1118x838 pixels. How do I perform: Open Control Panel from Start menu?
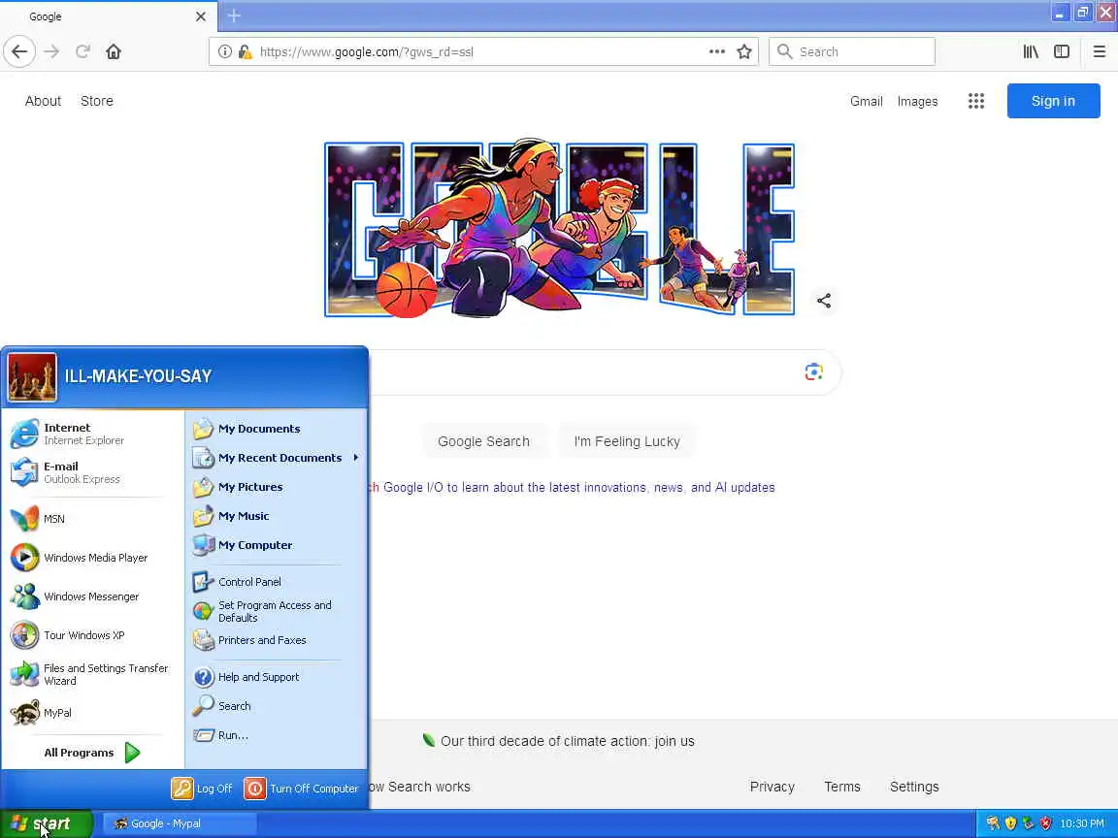click(276, 582)
